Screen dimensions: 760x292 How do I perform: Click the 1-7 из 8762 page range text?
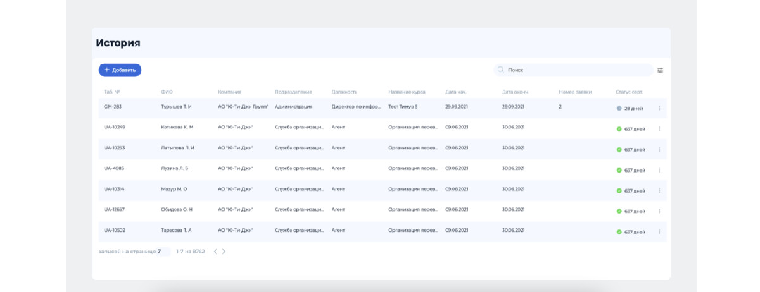(x=191, y=252)
